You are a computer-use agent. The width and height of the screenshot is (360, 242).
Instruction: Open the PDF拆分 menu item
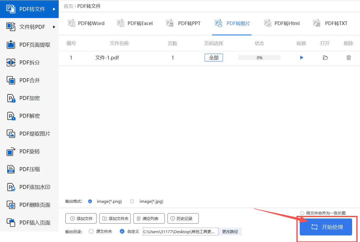click(x=29, y=63)
